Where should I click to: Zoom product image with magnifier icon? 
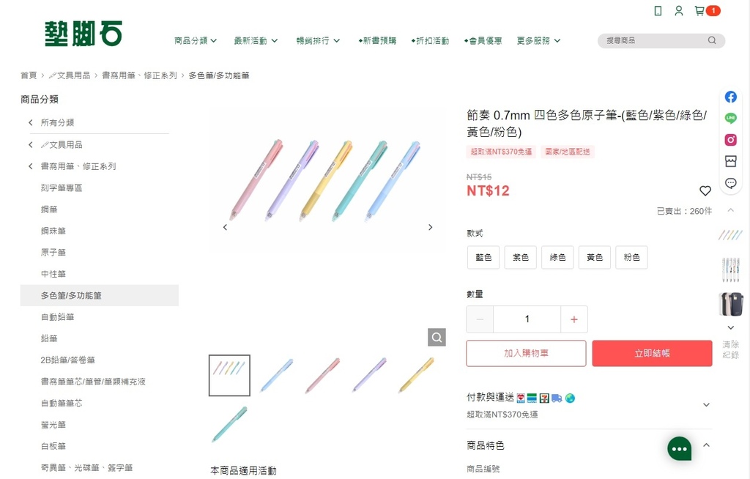point(437,338)
